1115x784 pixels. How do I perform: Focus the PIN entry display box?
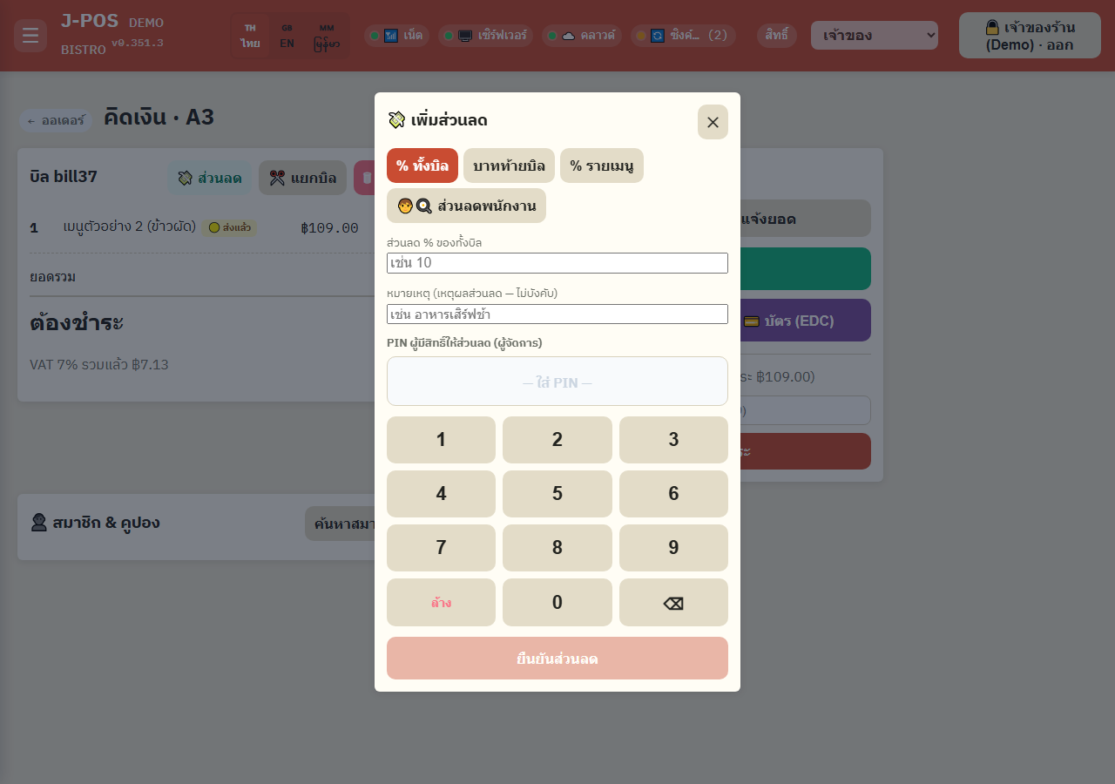(x=557, y=382)
